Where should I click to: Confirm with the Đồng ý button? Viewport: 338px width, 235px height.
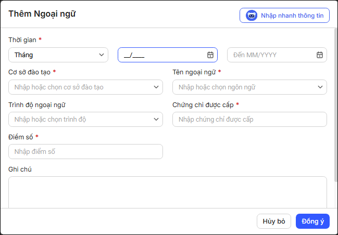pos(312,221)
